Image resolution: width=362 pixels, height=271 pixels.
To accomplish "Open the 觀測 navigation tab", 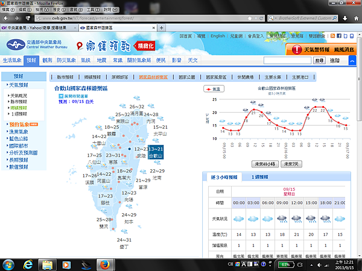I will [x=47, y=61].
